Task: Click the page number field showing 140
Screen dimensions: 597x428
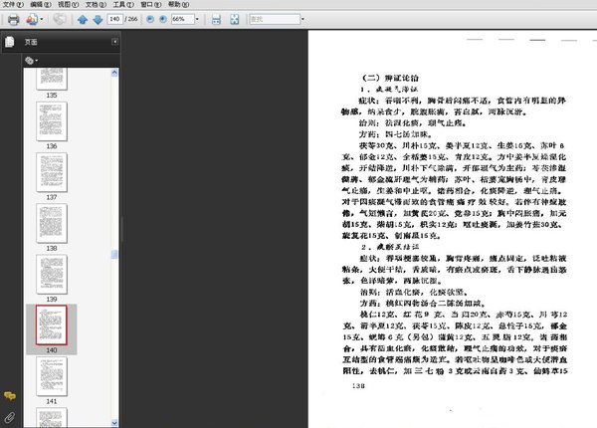Action: 115,19
